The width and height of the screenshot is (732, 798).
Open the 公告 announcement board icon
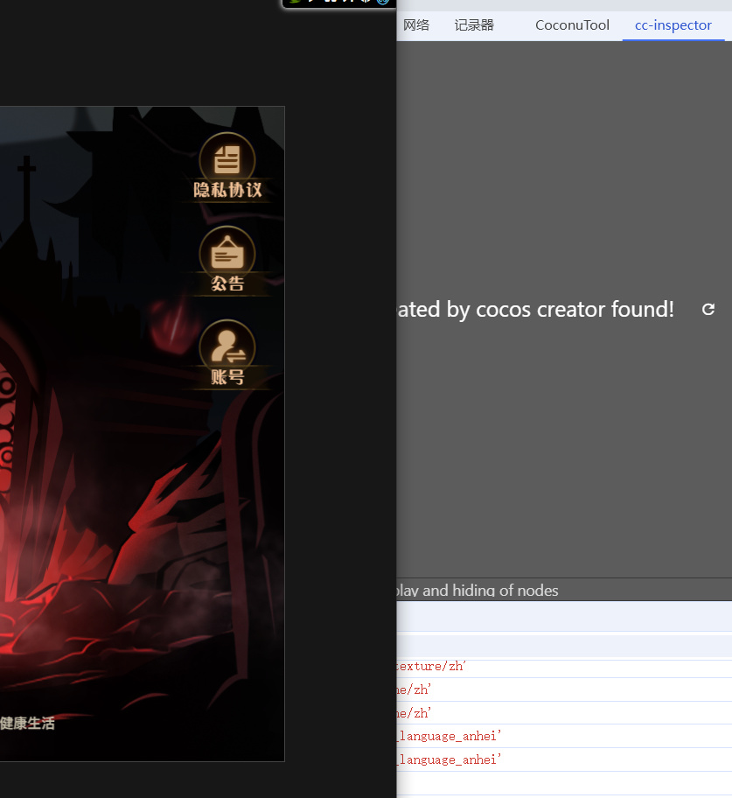click(227, 260)
